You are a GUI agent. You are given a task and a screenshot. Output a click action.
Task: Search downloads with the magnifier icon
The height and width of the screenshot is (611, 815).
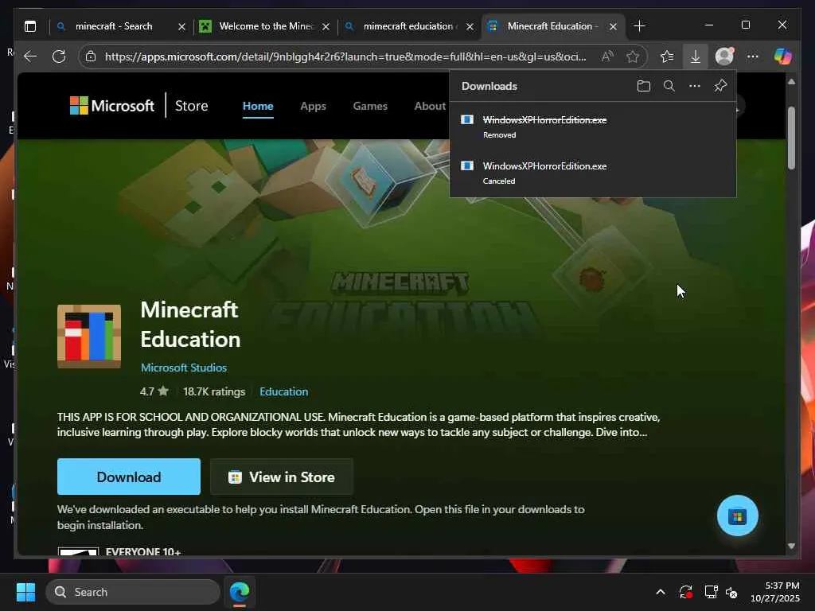[669, 86]
